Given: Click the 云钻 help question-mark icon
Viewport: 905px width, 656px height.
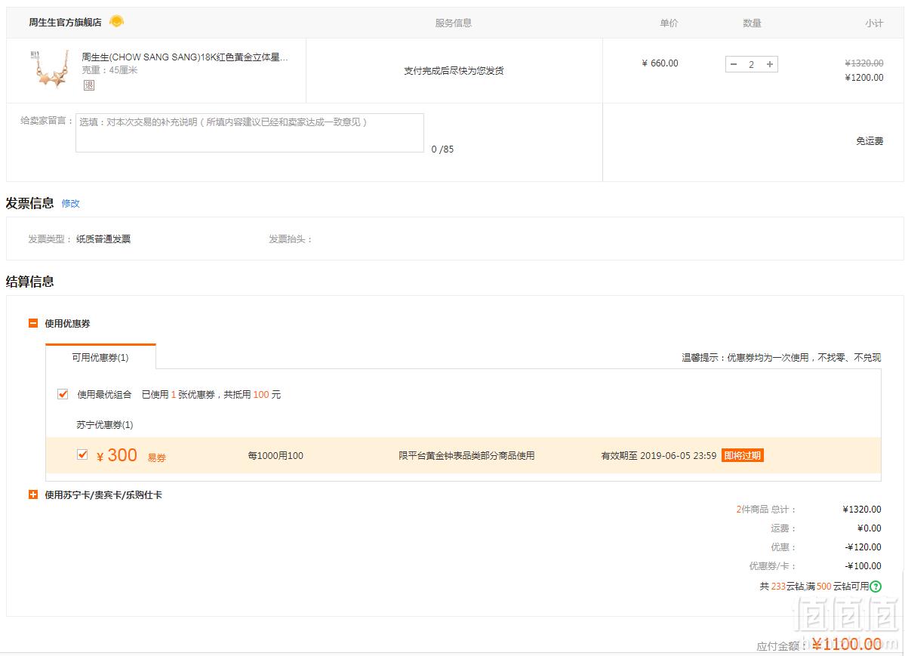Looking at the screenshot, I should (876, 586).
